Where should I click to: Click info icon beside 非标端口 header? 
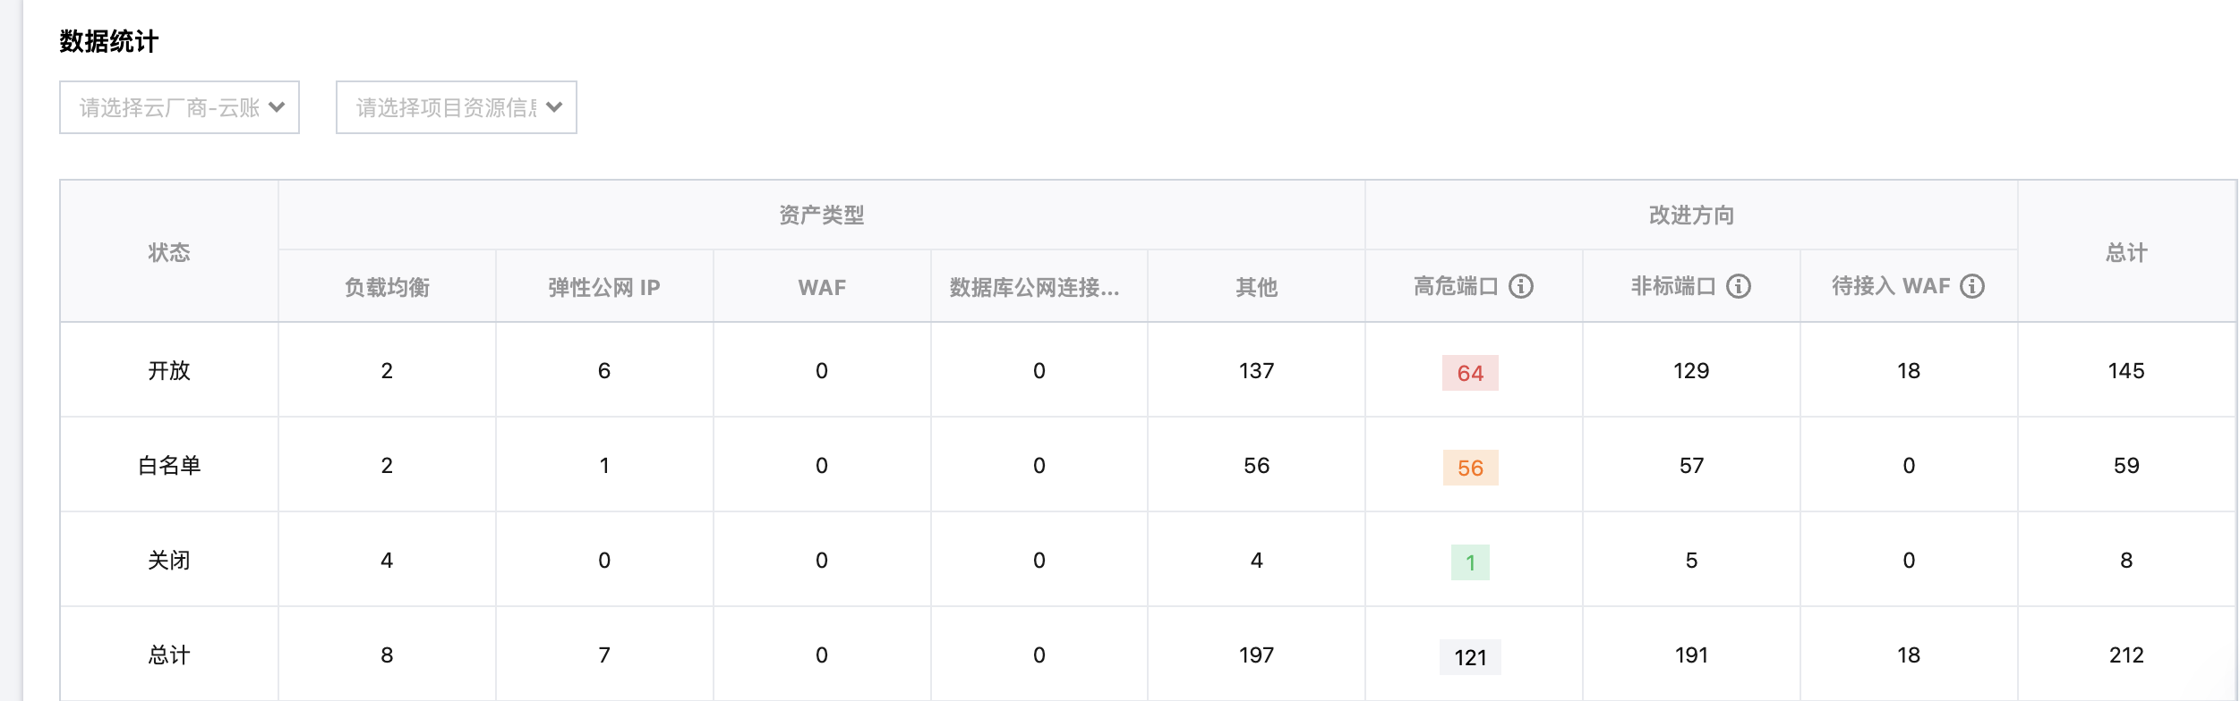coord(1739,286)
